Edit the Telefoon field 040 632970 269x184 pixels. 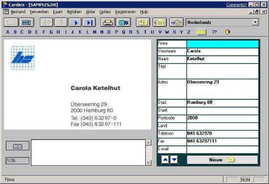223,134
